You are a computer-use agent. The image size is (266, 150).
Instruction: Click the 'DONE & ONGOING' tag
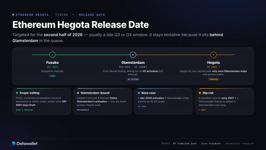[x=25, y=110]
